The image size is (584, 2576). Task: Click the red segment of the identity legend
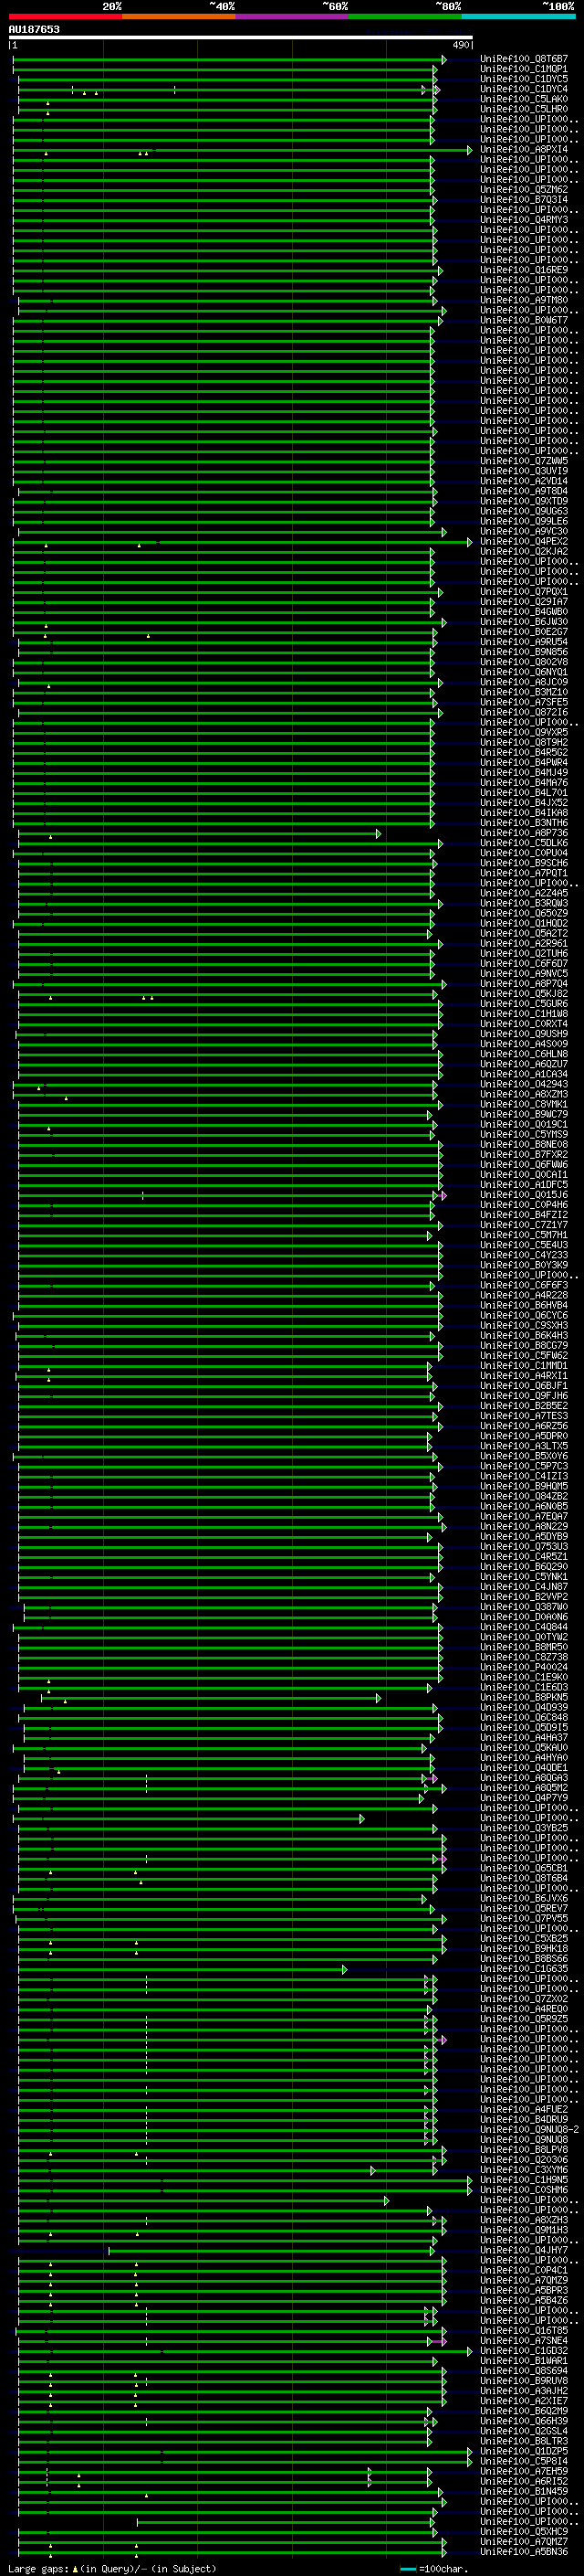point(65,16)
